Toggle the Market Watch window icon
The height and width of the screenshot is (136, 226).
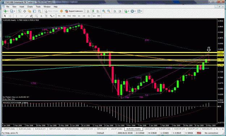coord(20,11)
